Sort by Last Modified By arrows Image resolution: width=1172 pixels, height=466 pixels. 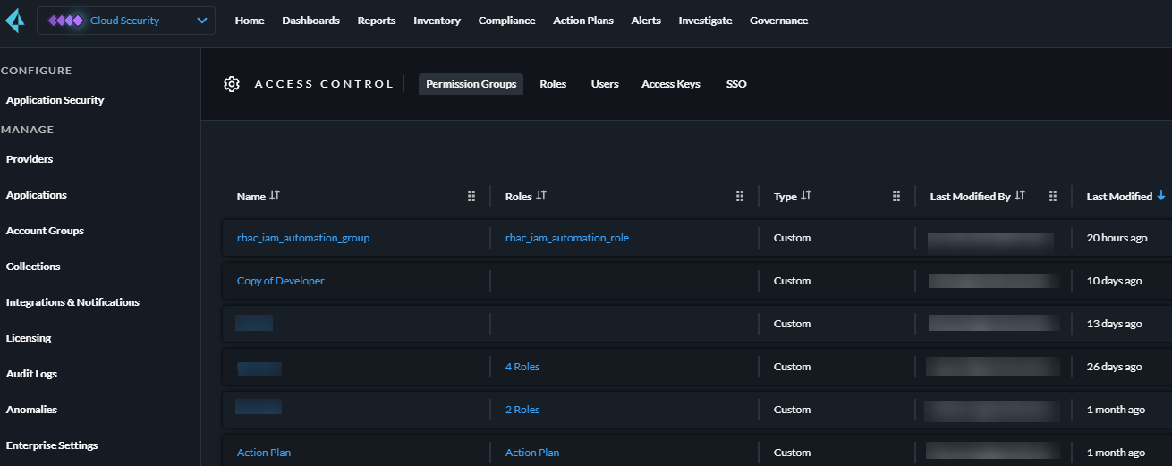[1020, 196]
